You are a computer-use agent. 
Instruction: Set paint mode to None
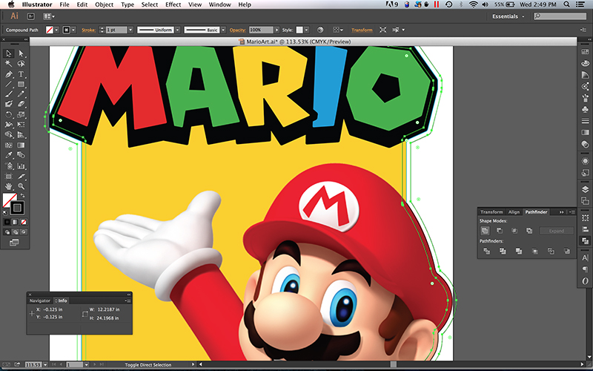24,222
